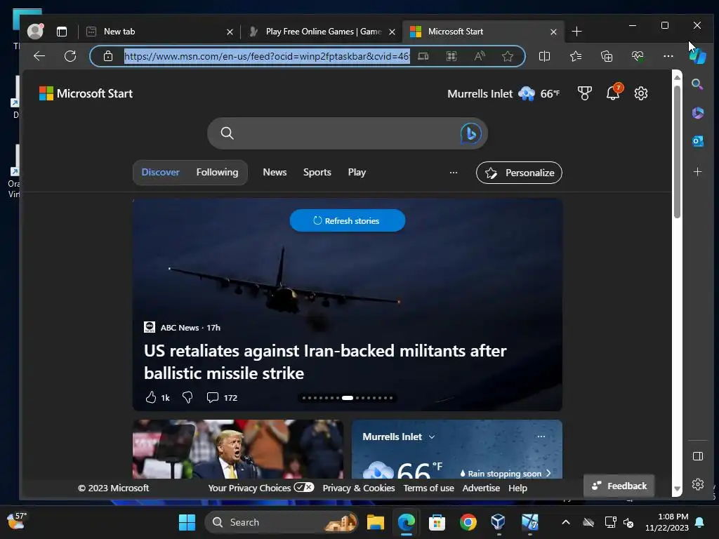This screenshot has height=539, width=719.
Task: Open the Trump rally story thumbnail
Action: pyautogui.click(x=237, y=449)
